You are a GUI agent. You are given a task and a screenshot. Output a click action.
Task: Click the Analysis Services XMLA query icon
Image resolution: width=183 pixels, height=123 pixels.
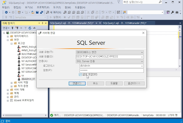(78, 12)
